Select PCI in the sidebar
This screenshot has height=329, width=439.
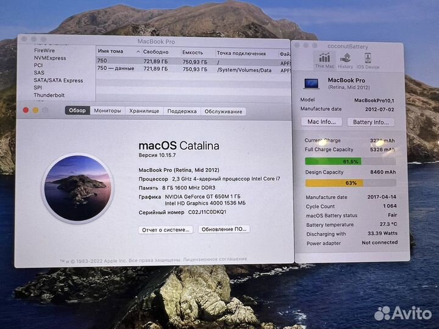point(38,65)
